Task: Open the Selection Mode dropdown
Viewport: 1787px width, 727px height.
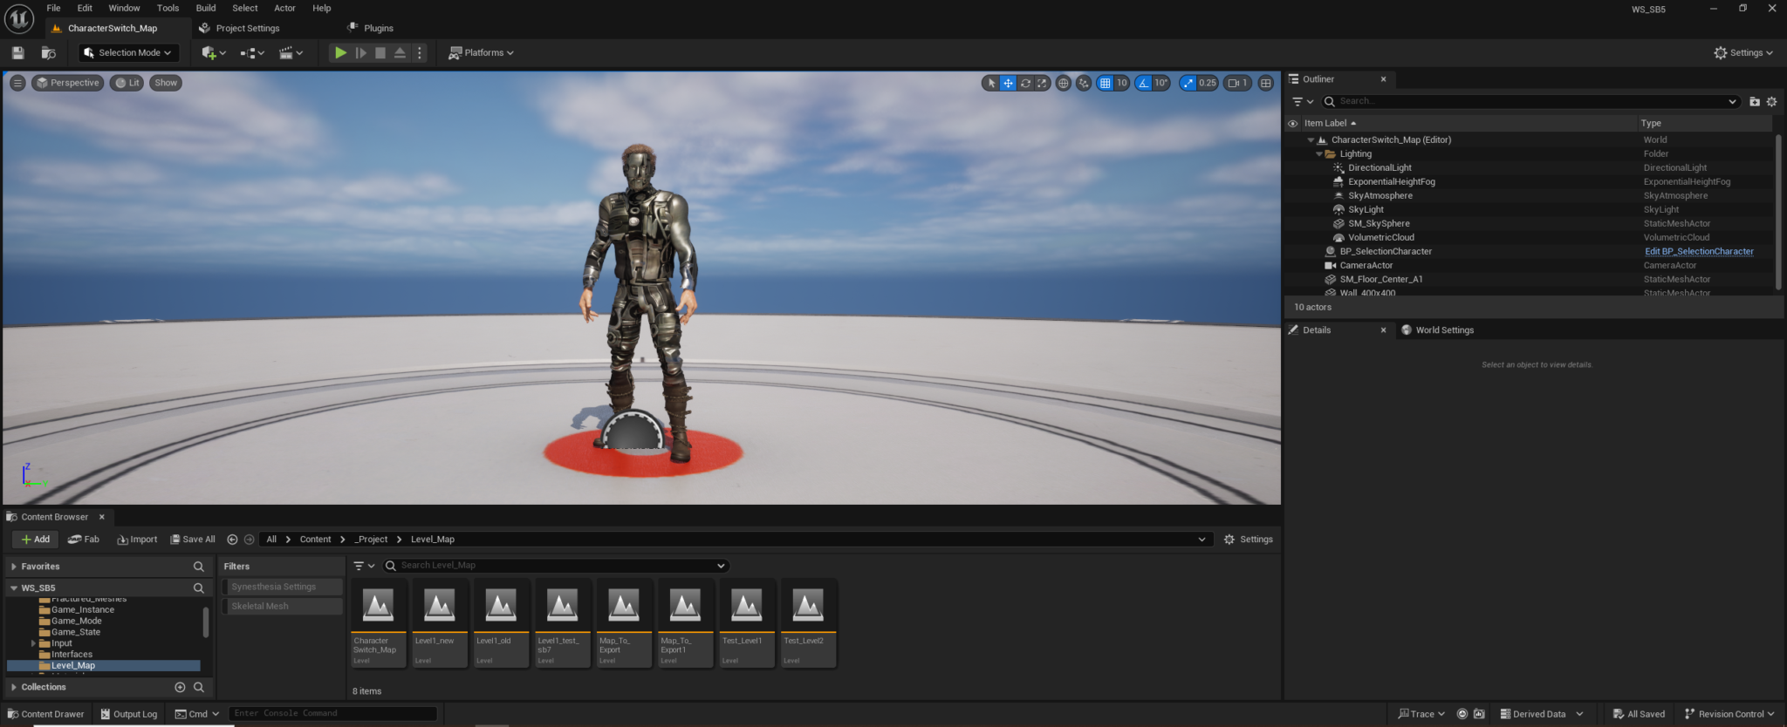Action: [128, 52]
